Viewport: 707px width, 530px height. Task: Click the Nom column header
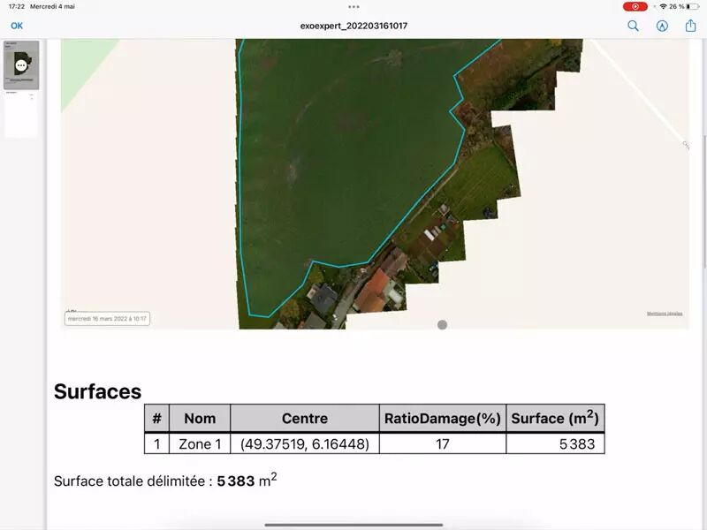point(200,418)
